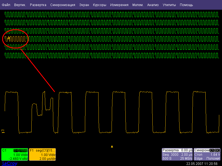Open the Синхронизация menu
The width and height of the screenshot is (222, 166).
coord(63,5)
